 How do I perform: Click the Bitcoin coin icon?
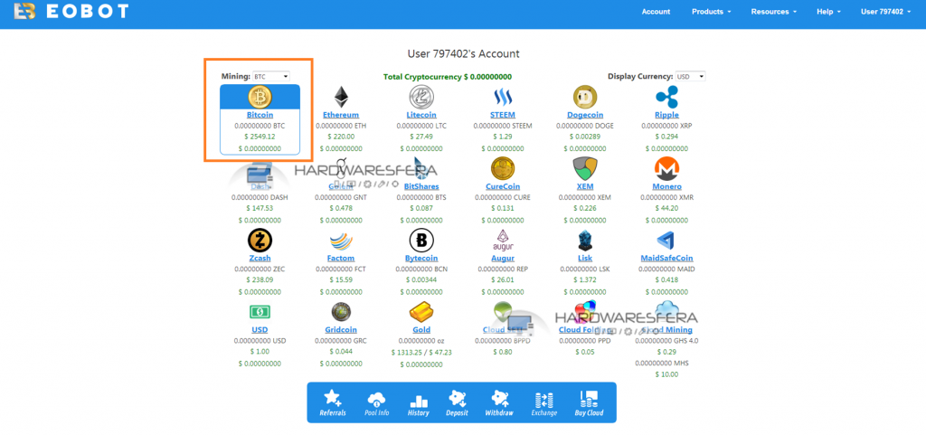coord(260,97)
